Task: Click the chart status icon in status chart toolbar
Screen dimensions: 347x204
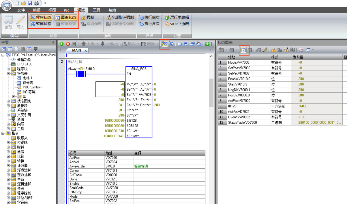Action: [244, 50]
